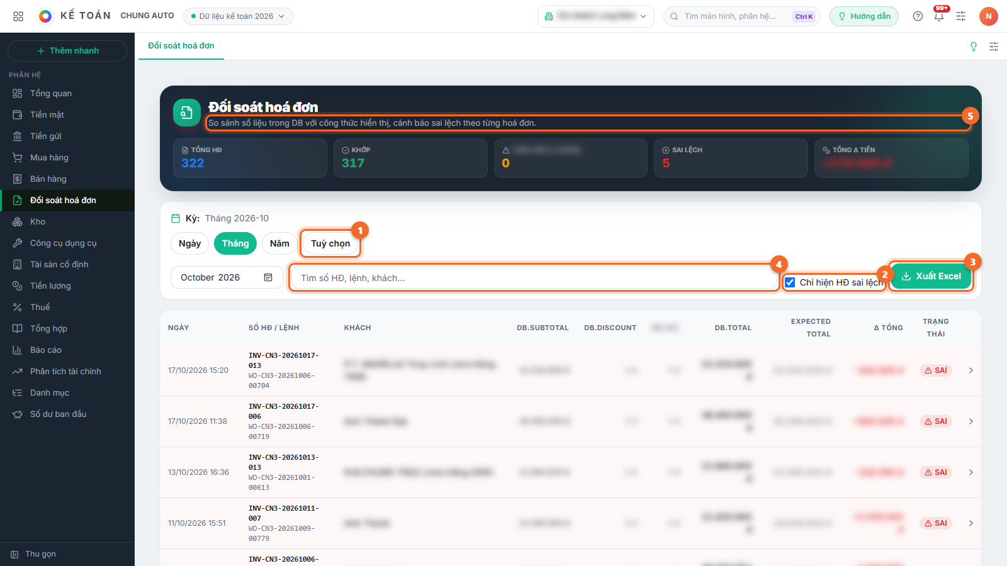Open Tài sản cố định module

point(67,264)
